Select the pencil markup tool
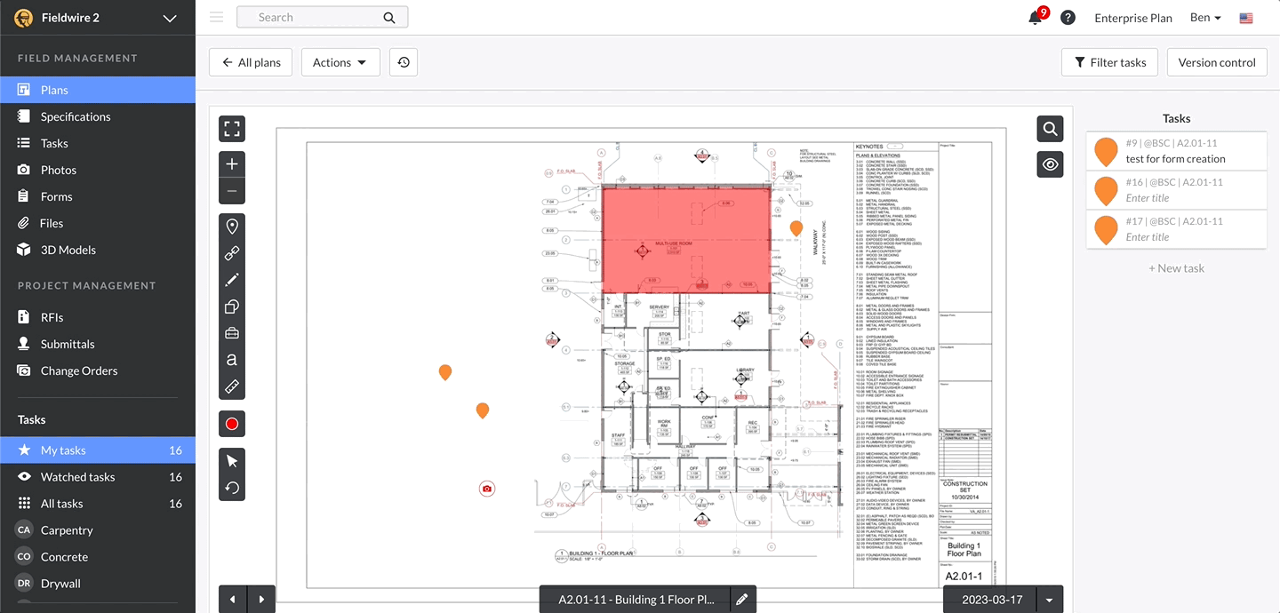This screenshot has width=1280, height=613. coord(231,279)
